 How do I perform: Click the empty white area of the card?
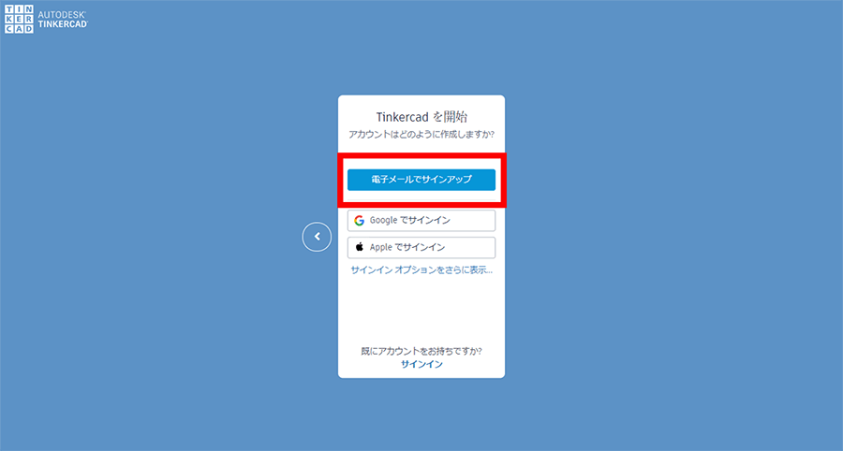[421, 312]
